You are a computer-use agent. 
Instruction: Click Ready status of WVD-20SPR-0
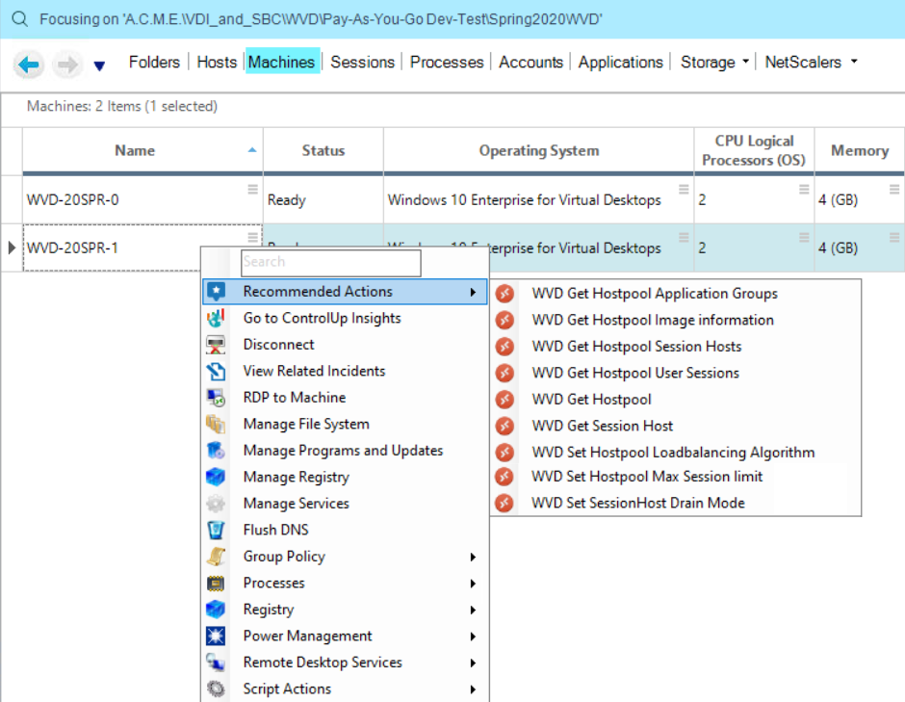pos(286,199)
